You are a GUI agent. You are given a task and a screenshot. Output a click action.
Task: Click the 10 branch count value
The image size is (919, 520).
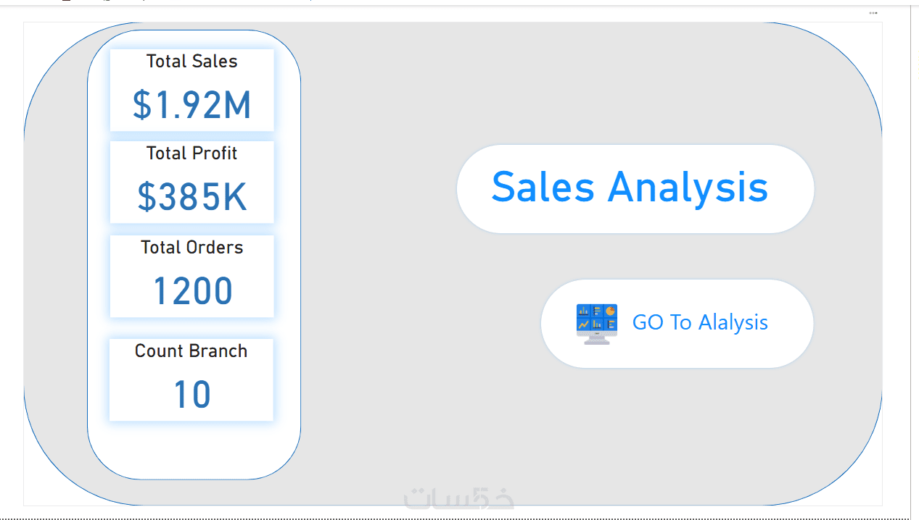pyautogui.click(x=191, y=395)
